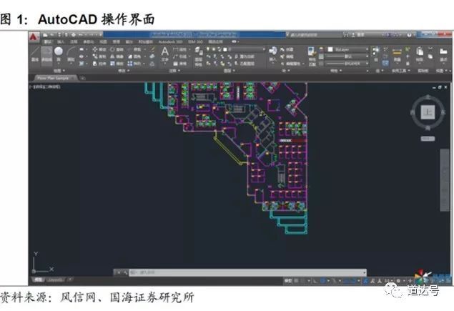Select Linear dimension (线性) tool
This screenshot has width=454, height=311.
pos(179,49)
